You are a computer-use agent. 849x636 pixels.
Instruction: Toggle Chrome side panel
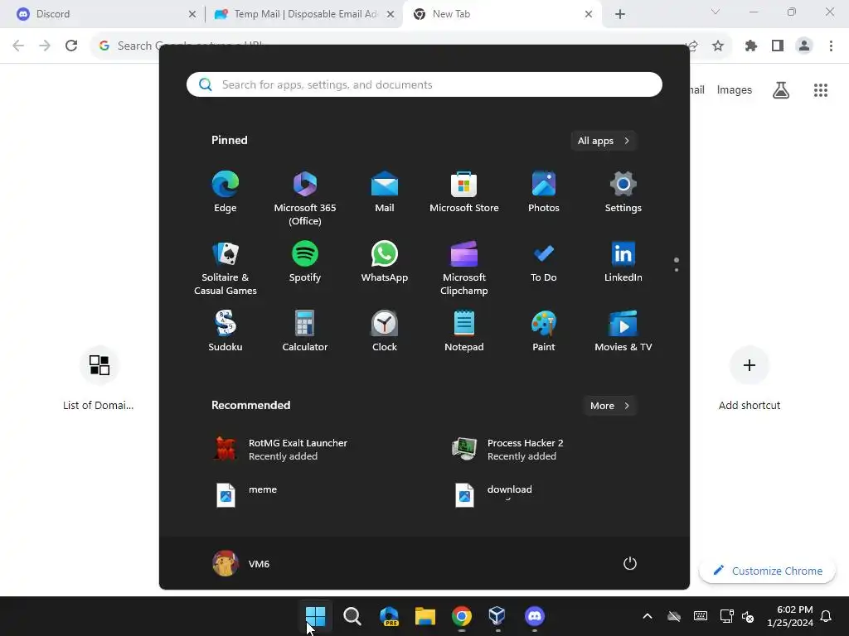pyautogui.click(x=778, y=46)
